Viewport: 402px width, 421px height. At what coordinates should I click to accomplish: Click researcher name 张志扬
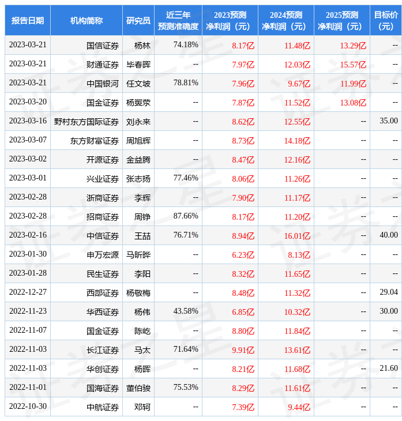point(138,179)
